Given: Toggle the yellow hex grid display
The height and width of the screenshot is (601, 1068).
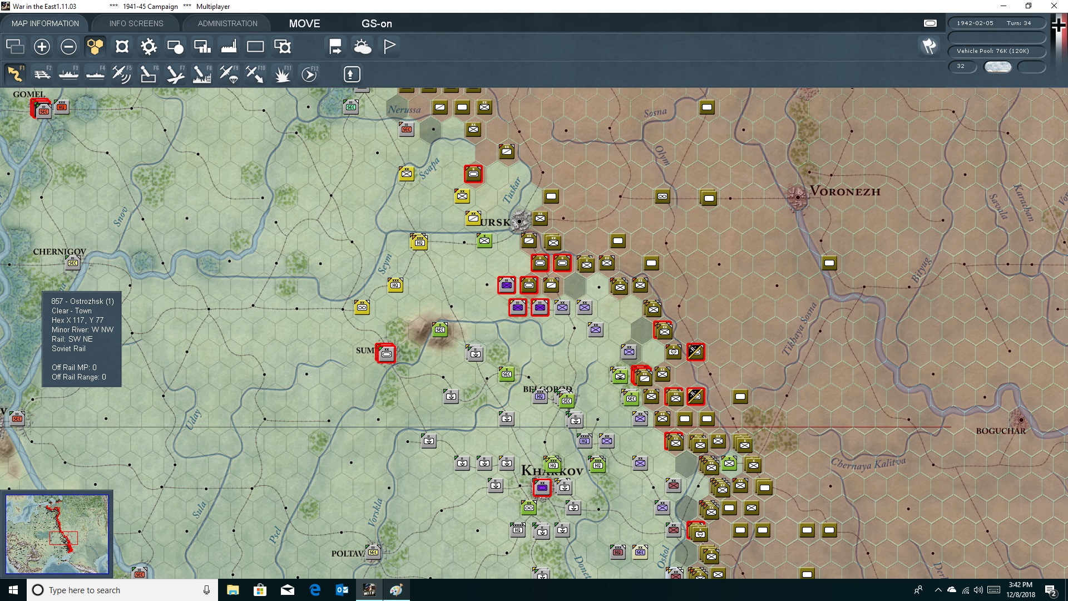Looking at the screenshot, I should tap(95, 47).
